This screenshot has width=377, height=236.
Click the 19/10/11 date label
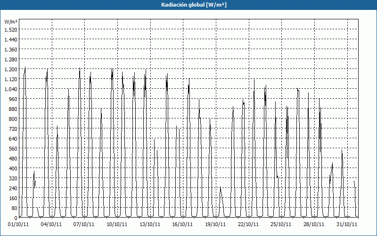(x=215, y=225)
